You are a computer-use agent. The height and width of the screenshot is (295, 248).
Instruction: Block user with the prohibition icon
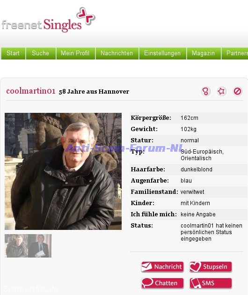[x=237, y=91]
